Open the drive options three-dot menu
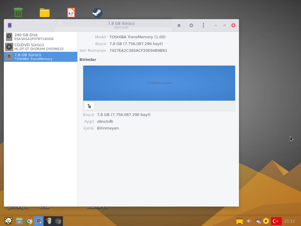Screen dimensions: 301x226 [203, 25]
